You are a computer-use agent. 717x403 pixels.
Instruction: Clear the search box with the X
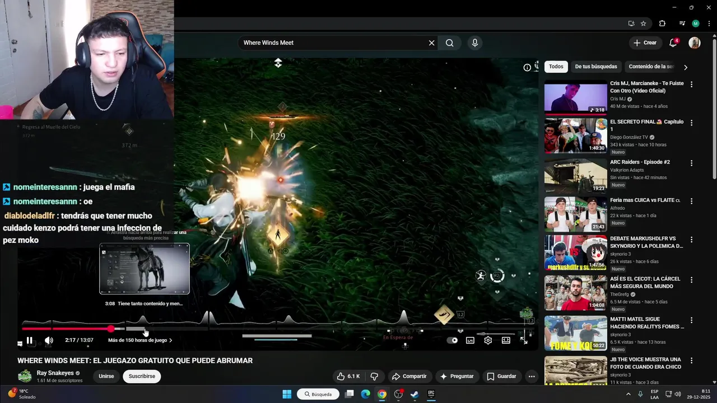coord(431,43)
